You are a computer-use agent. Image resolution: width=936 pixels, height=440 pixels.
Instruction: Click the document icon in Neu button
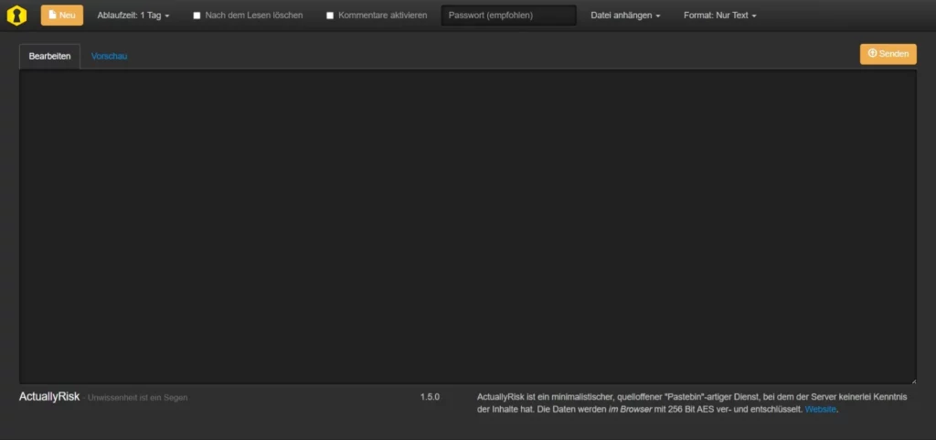(52, 16)
